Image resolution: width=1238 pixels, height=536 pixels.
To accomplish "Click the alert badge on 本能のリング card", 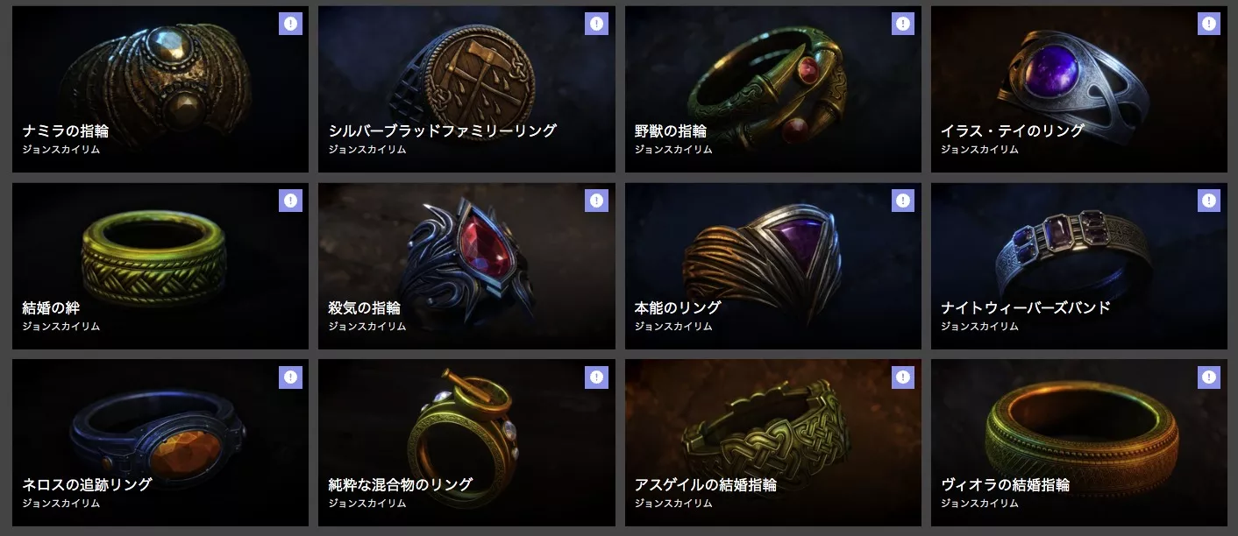I will (x=903, y=201).
